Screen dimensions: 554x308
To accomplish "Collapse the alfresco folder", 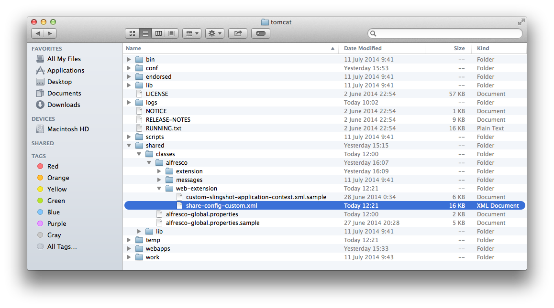I will (149, 163).
